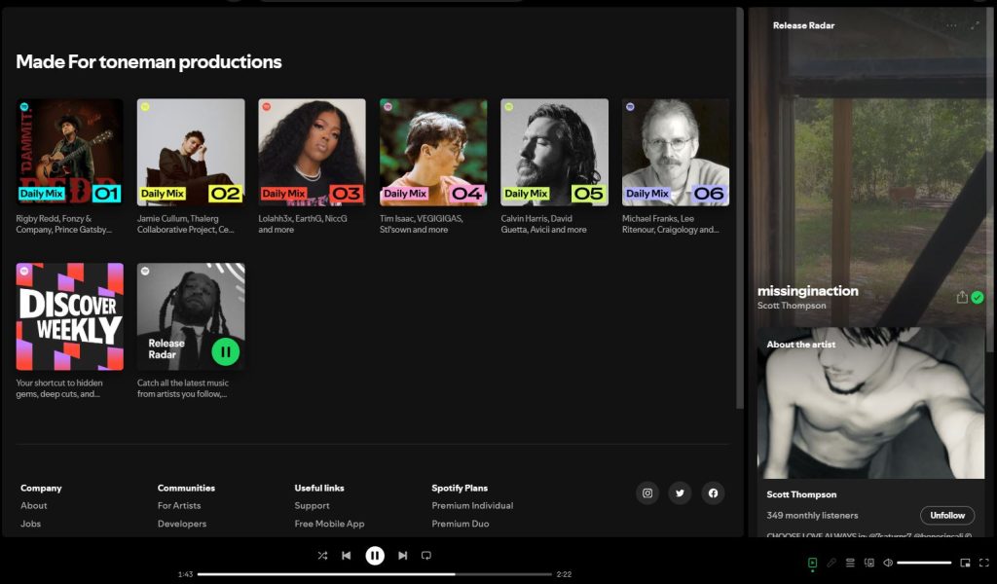Open the Daily Mix 05 playlist
The height and width of the screenshot is (584, 997).
pos(554,153)
